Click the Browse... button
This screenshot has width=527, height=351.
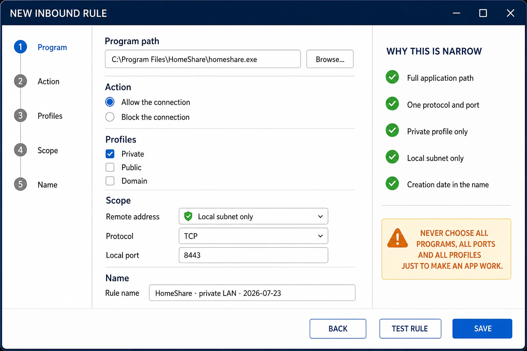(330, 59)
